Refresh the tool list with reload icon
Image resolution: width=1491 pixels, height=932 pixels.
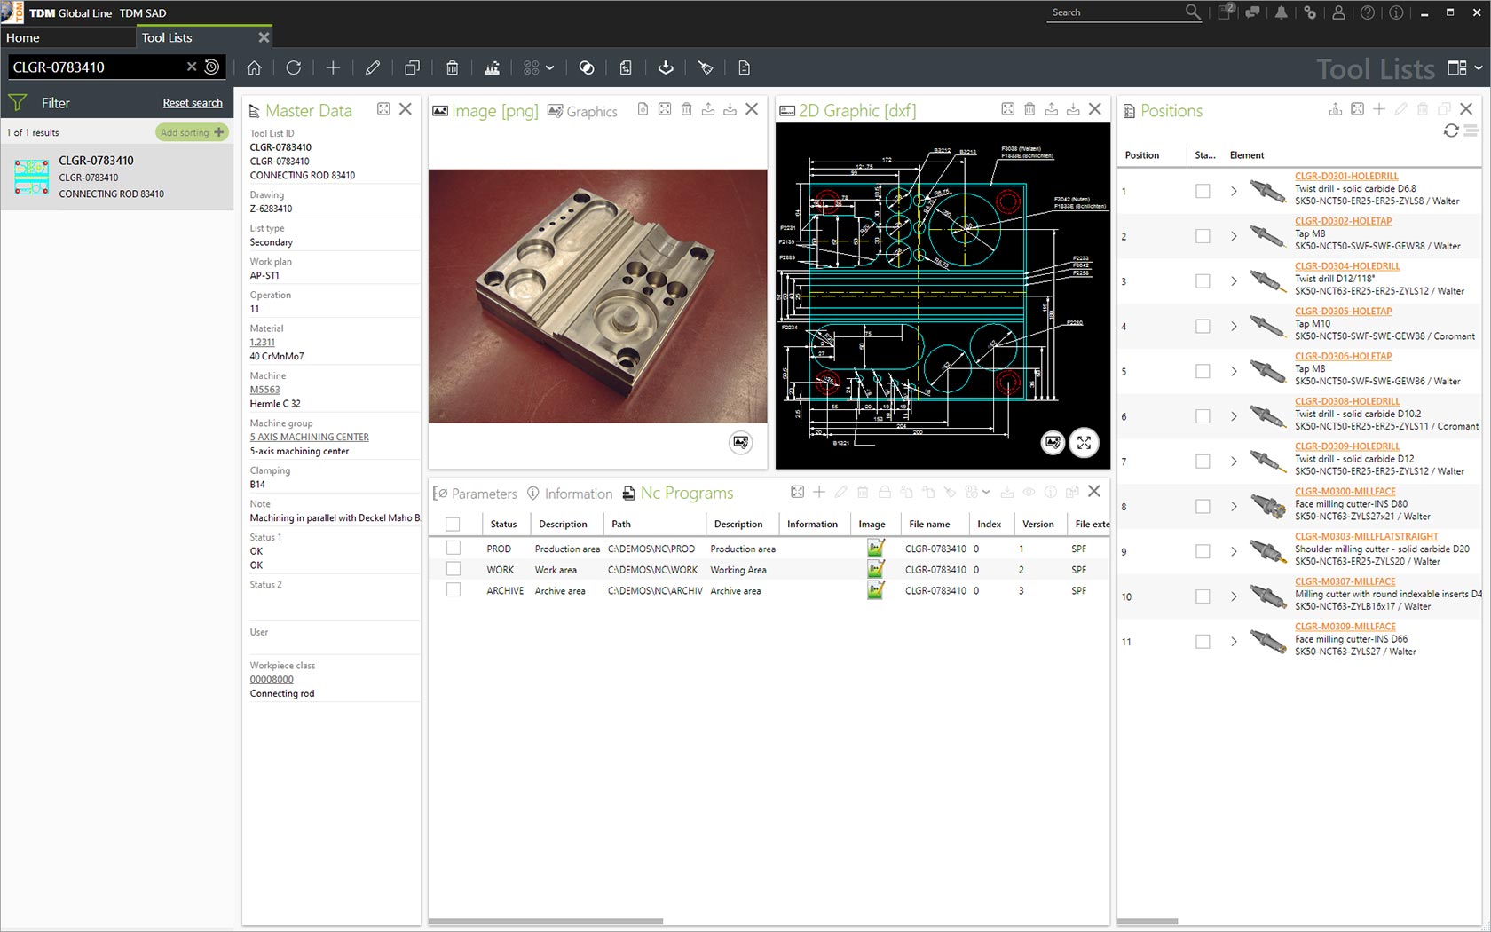(294, 67)
